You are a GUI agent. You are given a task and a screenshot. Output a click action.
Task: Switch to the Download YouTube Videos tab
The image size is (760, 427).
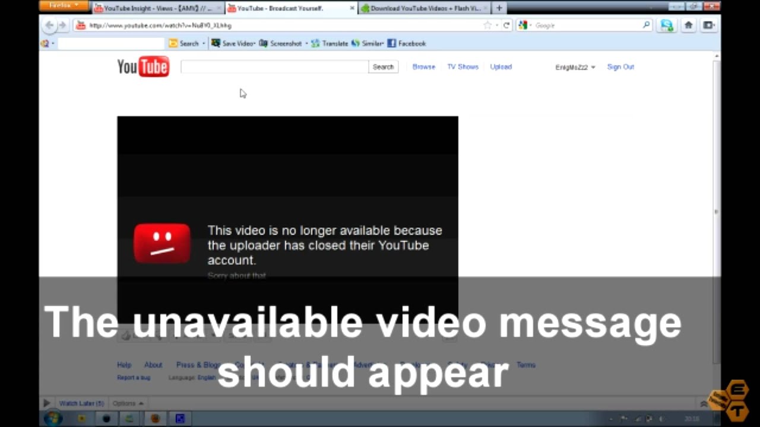(426, 8)
